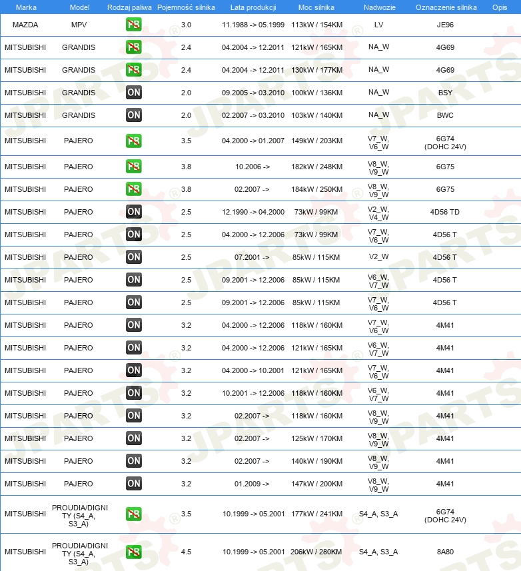Click the 113kW / 154KM power cell
This screenshot has width=521, height=571.
tap(316, 25)
